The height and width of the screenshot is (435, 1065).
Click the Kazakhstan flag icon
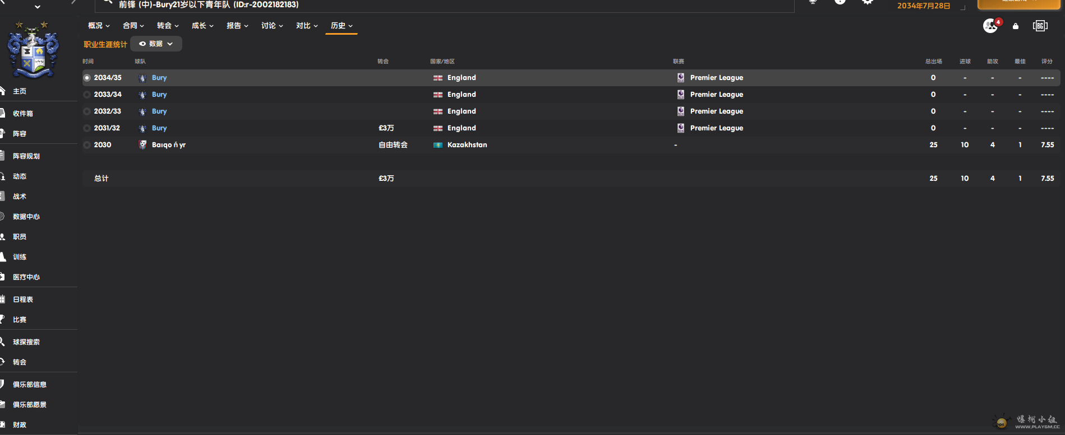438,145
